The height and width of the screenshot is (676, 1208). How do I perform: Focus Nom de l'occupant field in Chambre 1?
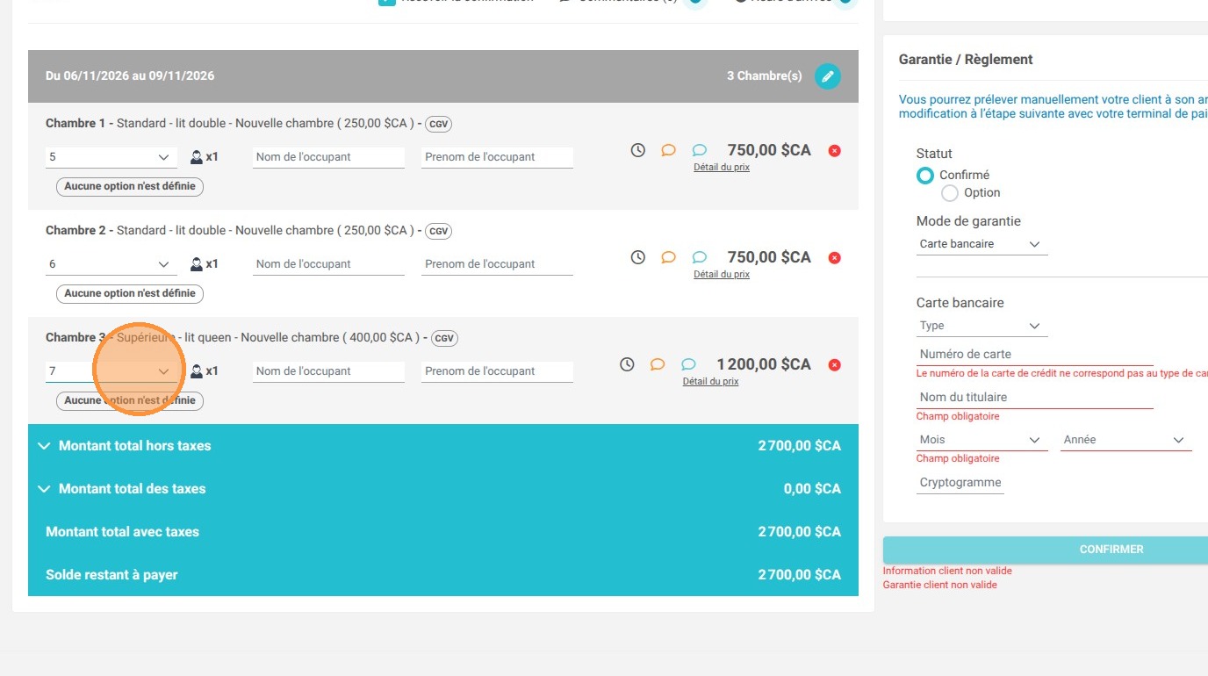tap(328, 157)
